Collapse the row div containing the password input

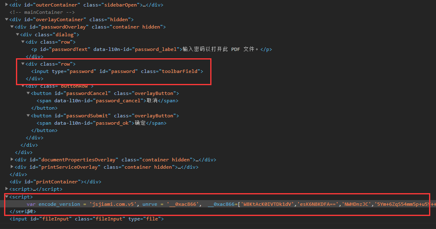pyautogui.click(x=23, y=64)
